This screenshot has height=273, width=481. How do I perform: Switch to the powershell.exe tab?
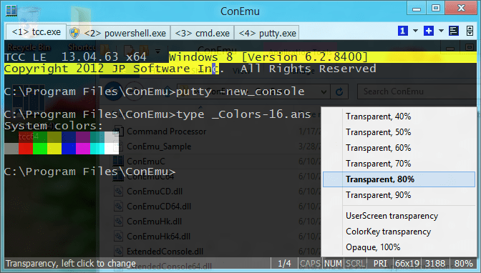click(x=118, y=33)
